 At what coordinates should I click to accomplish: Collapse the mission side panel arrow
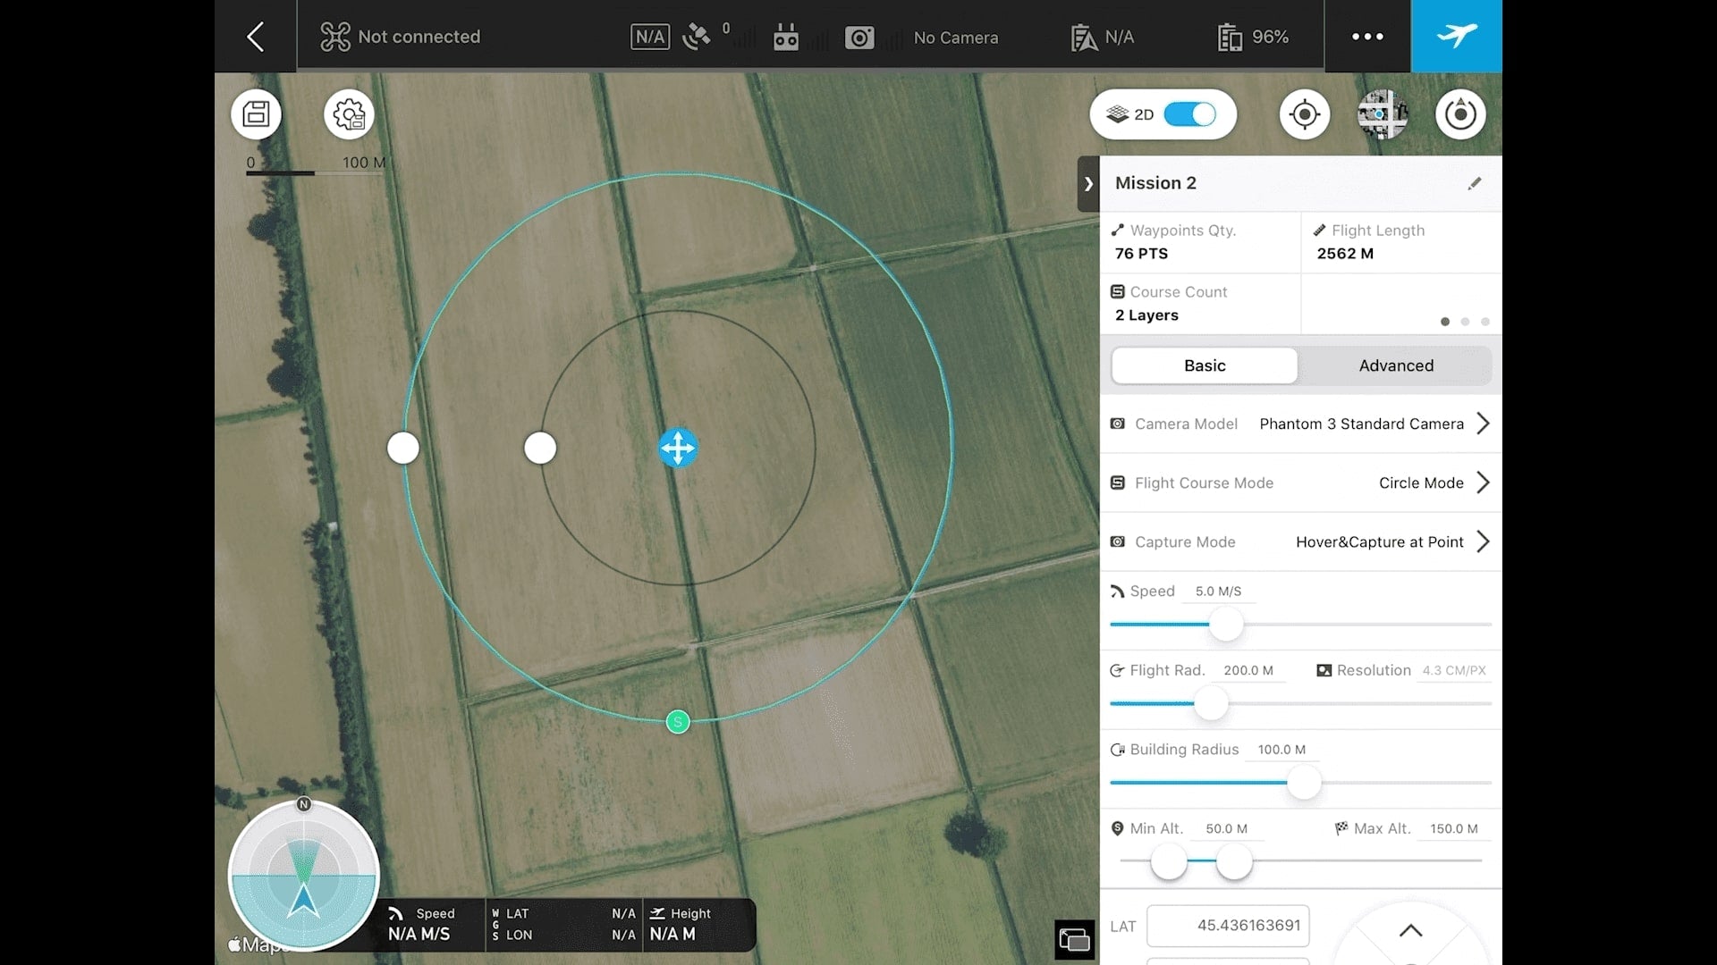tap(1088, 184)
